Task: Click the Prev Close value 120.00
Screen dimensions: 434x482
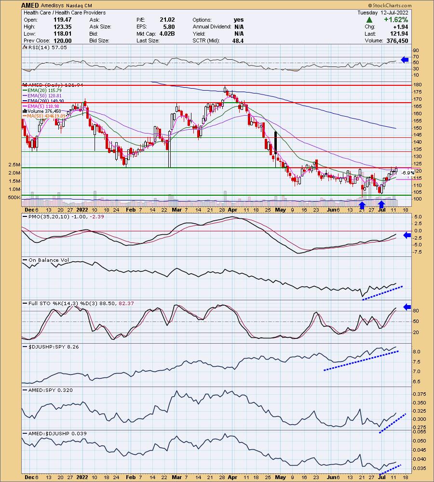Action: coord(62,41)
